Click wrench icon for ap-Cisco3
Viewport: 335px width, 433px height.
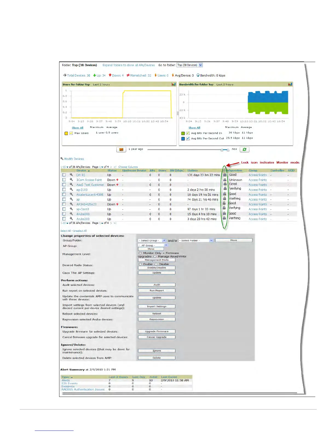[x=71, y=209]
